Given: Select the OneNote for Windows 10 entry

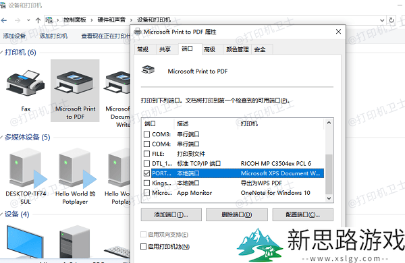Looking at the screenshot, I should (275, 193).
